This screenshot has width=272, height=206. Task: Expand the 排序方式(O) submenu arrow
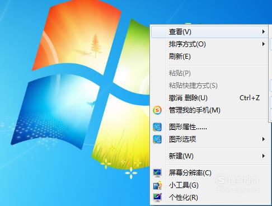click(x=264, y=44)
